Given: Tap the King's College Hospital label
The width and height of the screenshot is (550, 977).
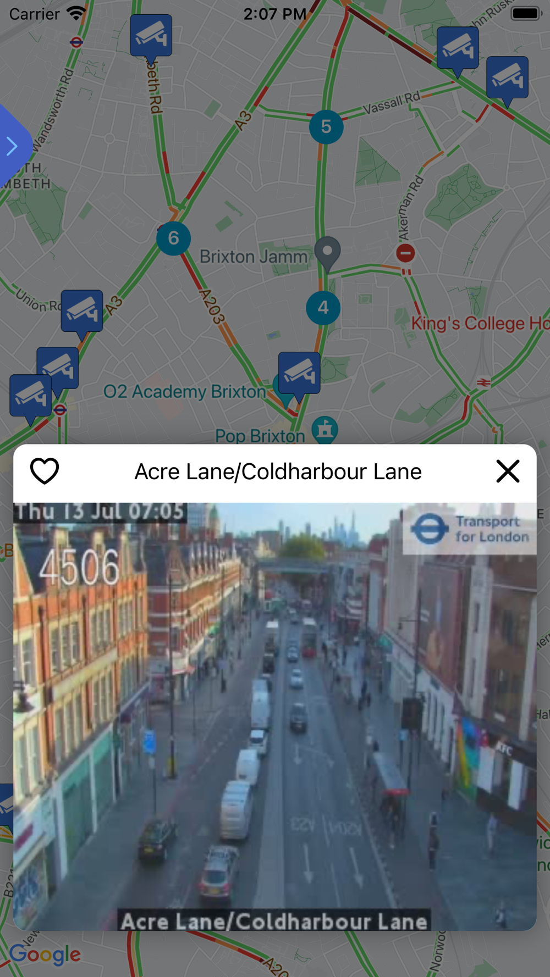Looking at the screenshot, I should point(480,323).
